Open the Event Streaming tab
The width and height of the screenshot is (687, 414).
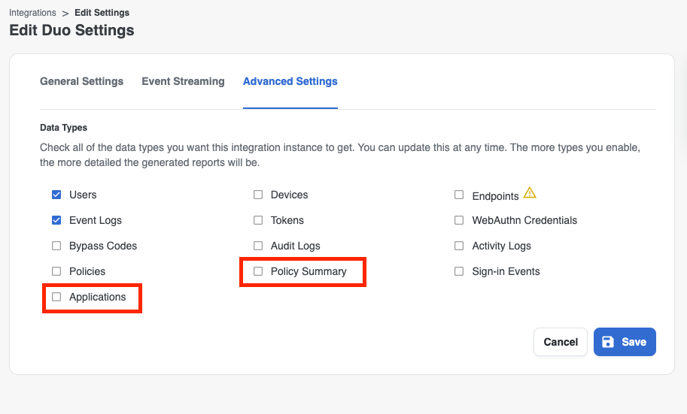click(x=183, y=81)
